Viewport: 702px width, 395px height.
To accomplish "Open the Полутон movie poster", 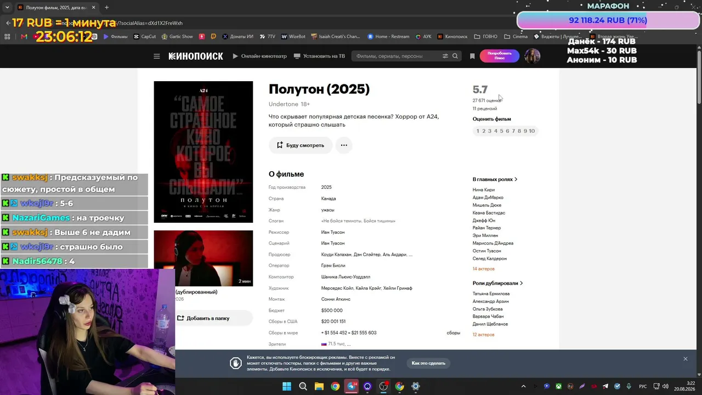I will 203,152.
